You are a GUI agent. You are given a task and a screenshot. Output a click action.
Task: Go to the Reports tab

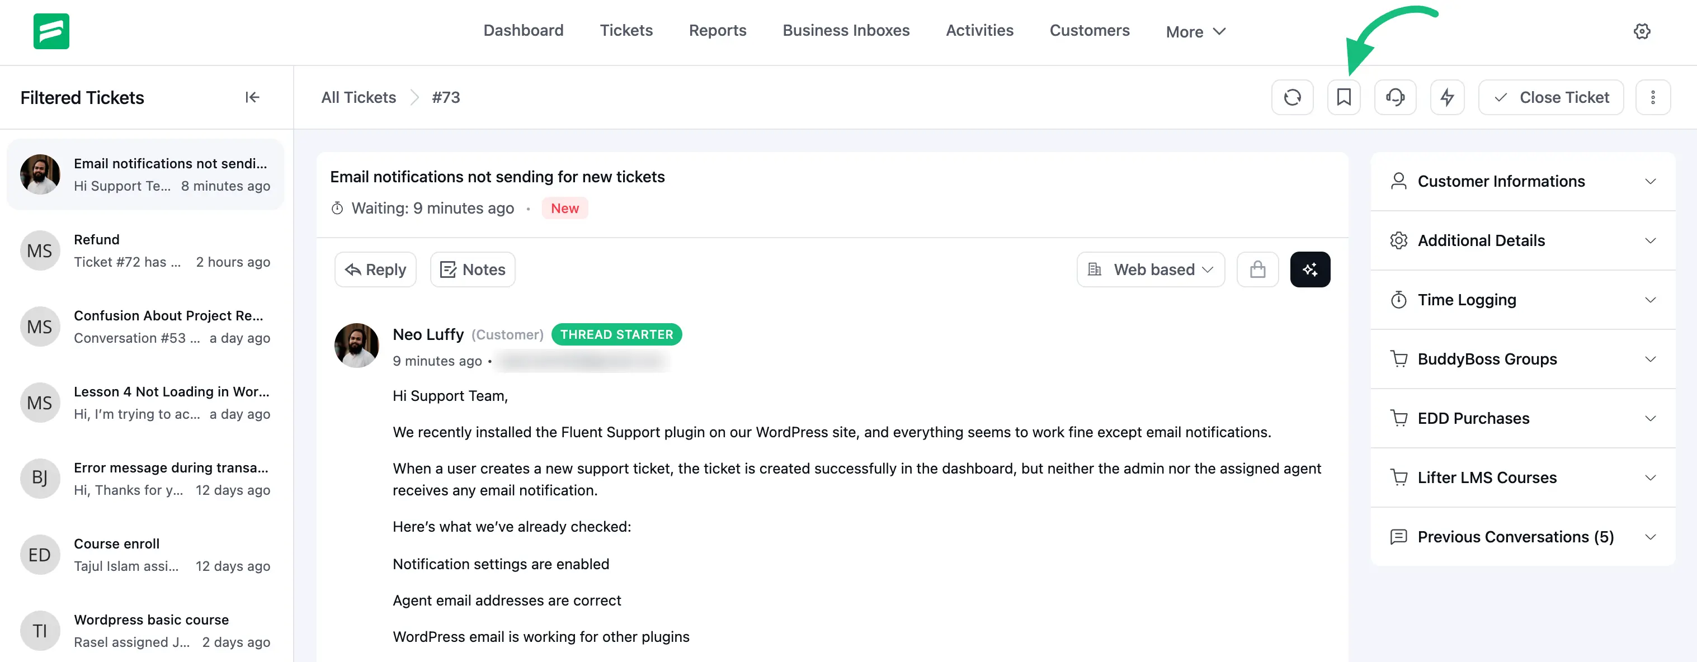tap(718, 30)
